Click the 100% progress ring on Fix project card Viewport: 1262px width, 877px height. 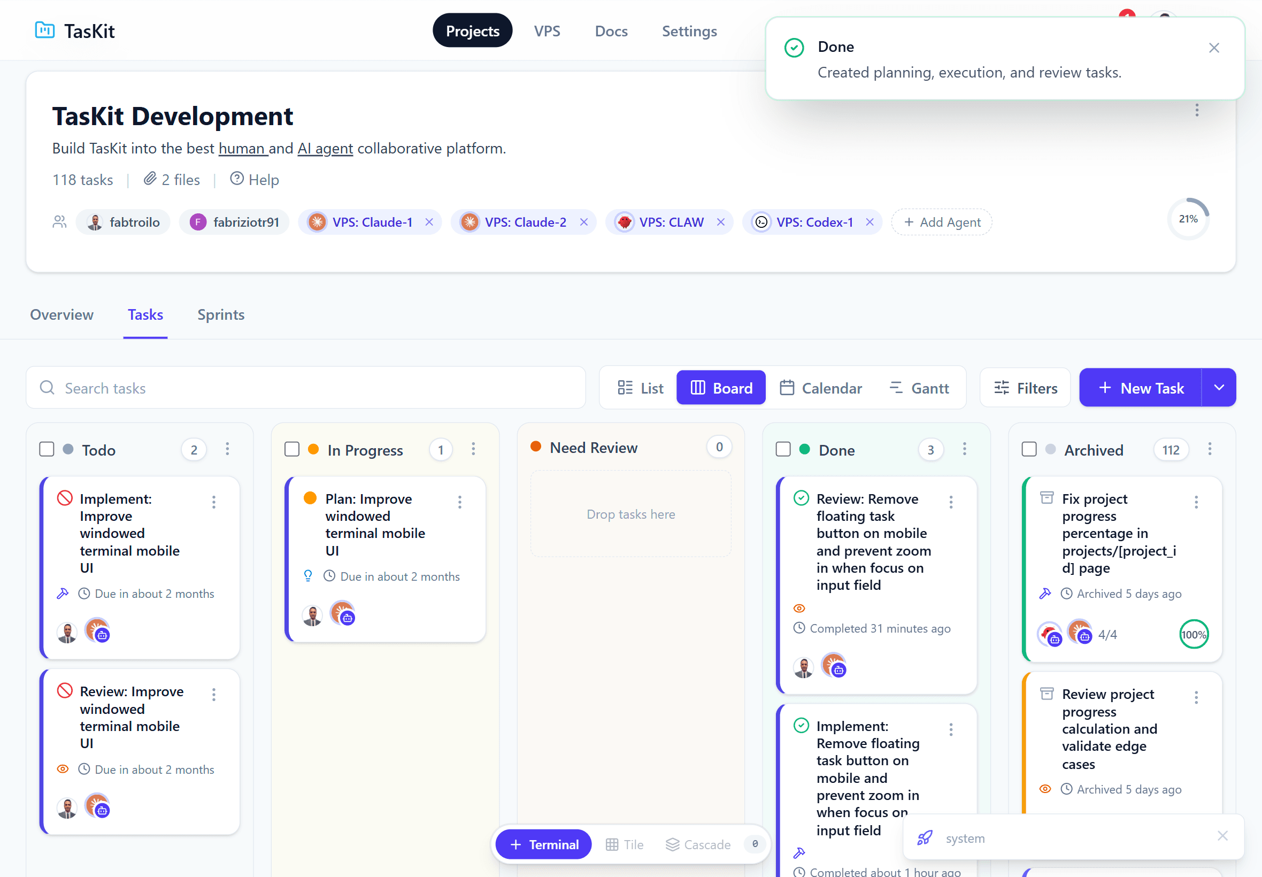click(x=1194, y=635)
